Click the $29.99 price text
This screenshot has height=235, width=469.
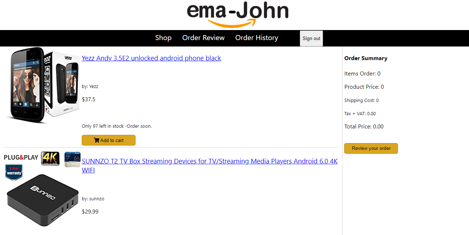pos(90,212)
